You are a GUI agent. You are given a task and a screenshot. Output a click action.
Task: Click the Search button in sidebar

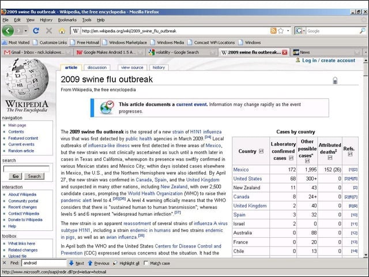point(35,176)
